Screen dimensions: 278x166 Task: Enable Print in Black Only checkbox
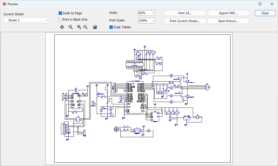point(60,20)
